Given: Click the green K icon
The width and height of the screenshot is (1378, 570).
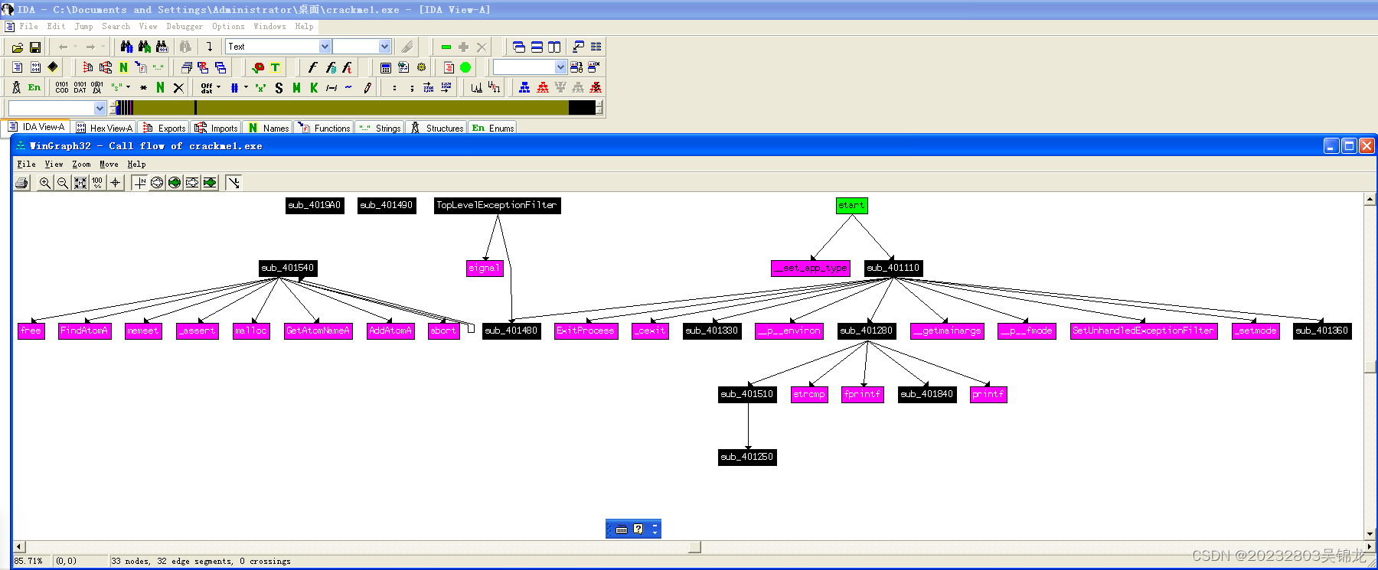Looking at the screenshot, I should tap(314, 87).
